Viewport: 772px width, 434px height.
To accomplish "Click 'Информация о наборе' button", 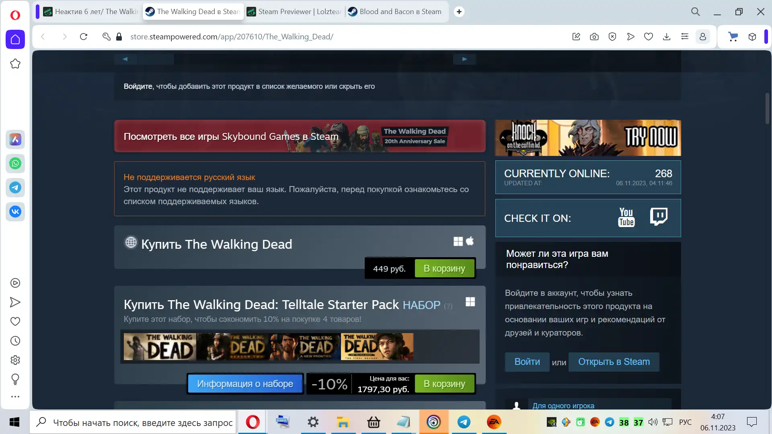I will [245, 384].
